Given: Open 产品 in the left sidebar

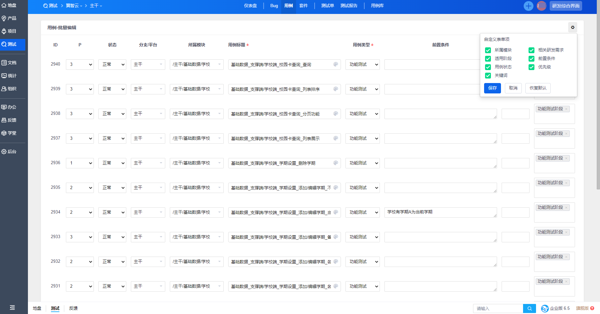Looking at the screenshot, I should coord(9,18).
